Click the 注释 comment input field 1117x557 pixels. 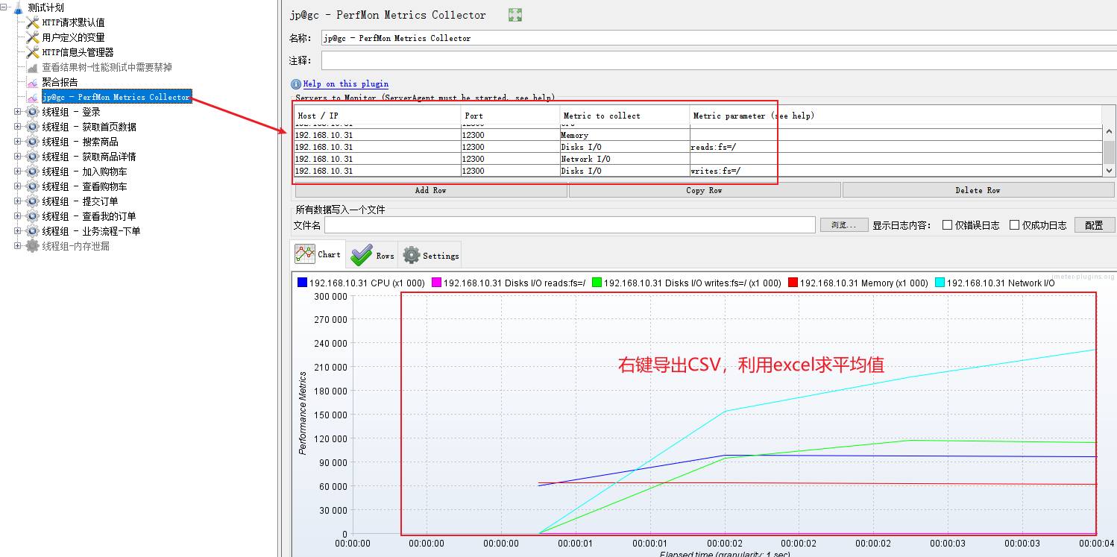click(x=719, y=60)
